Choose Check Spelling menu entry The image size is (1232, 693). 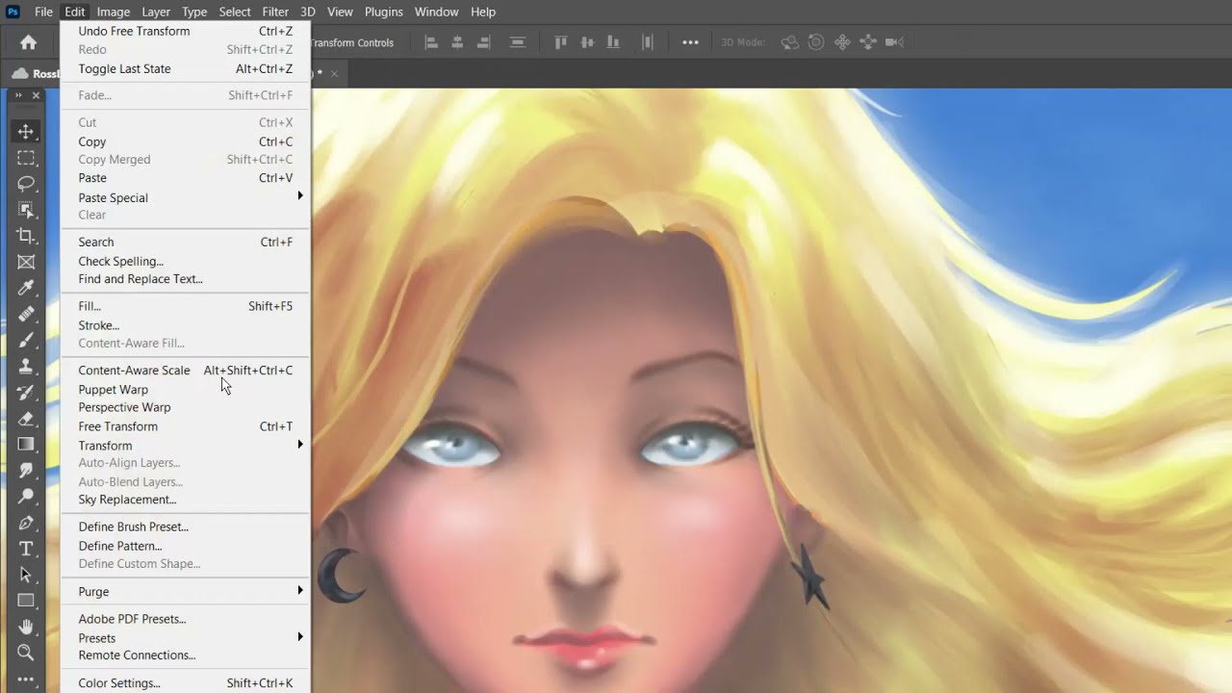186,261
